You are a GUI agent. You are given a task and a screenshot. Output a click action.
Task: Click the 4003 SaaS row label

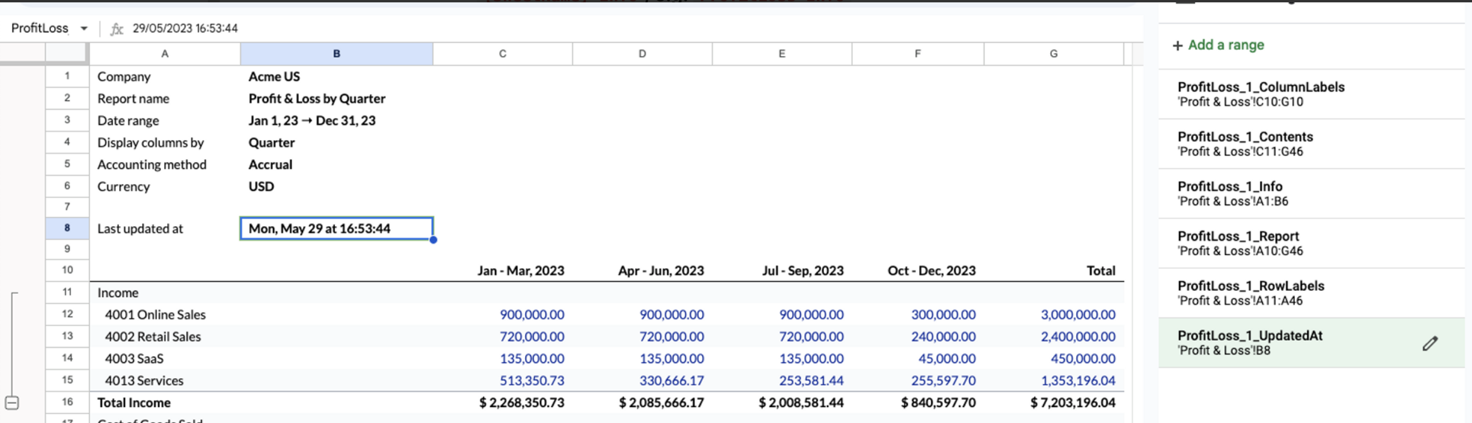[165, 358]
